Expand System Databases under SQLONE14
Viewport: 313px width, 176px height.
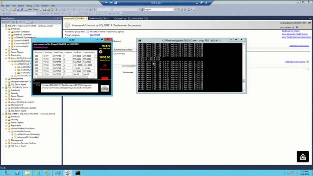9,32
